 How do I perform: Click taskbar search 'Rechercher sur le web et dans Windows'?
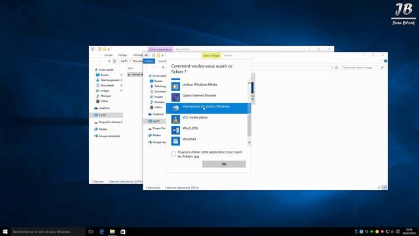48,231
